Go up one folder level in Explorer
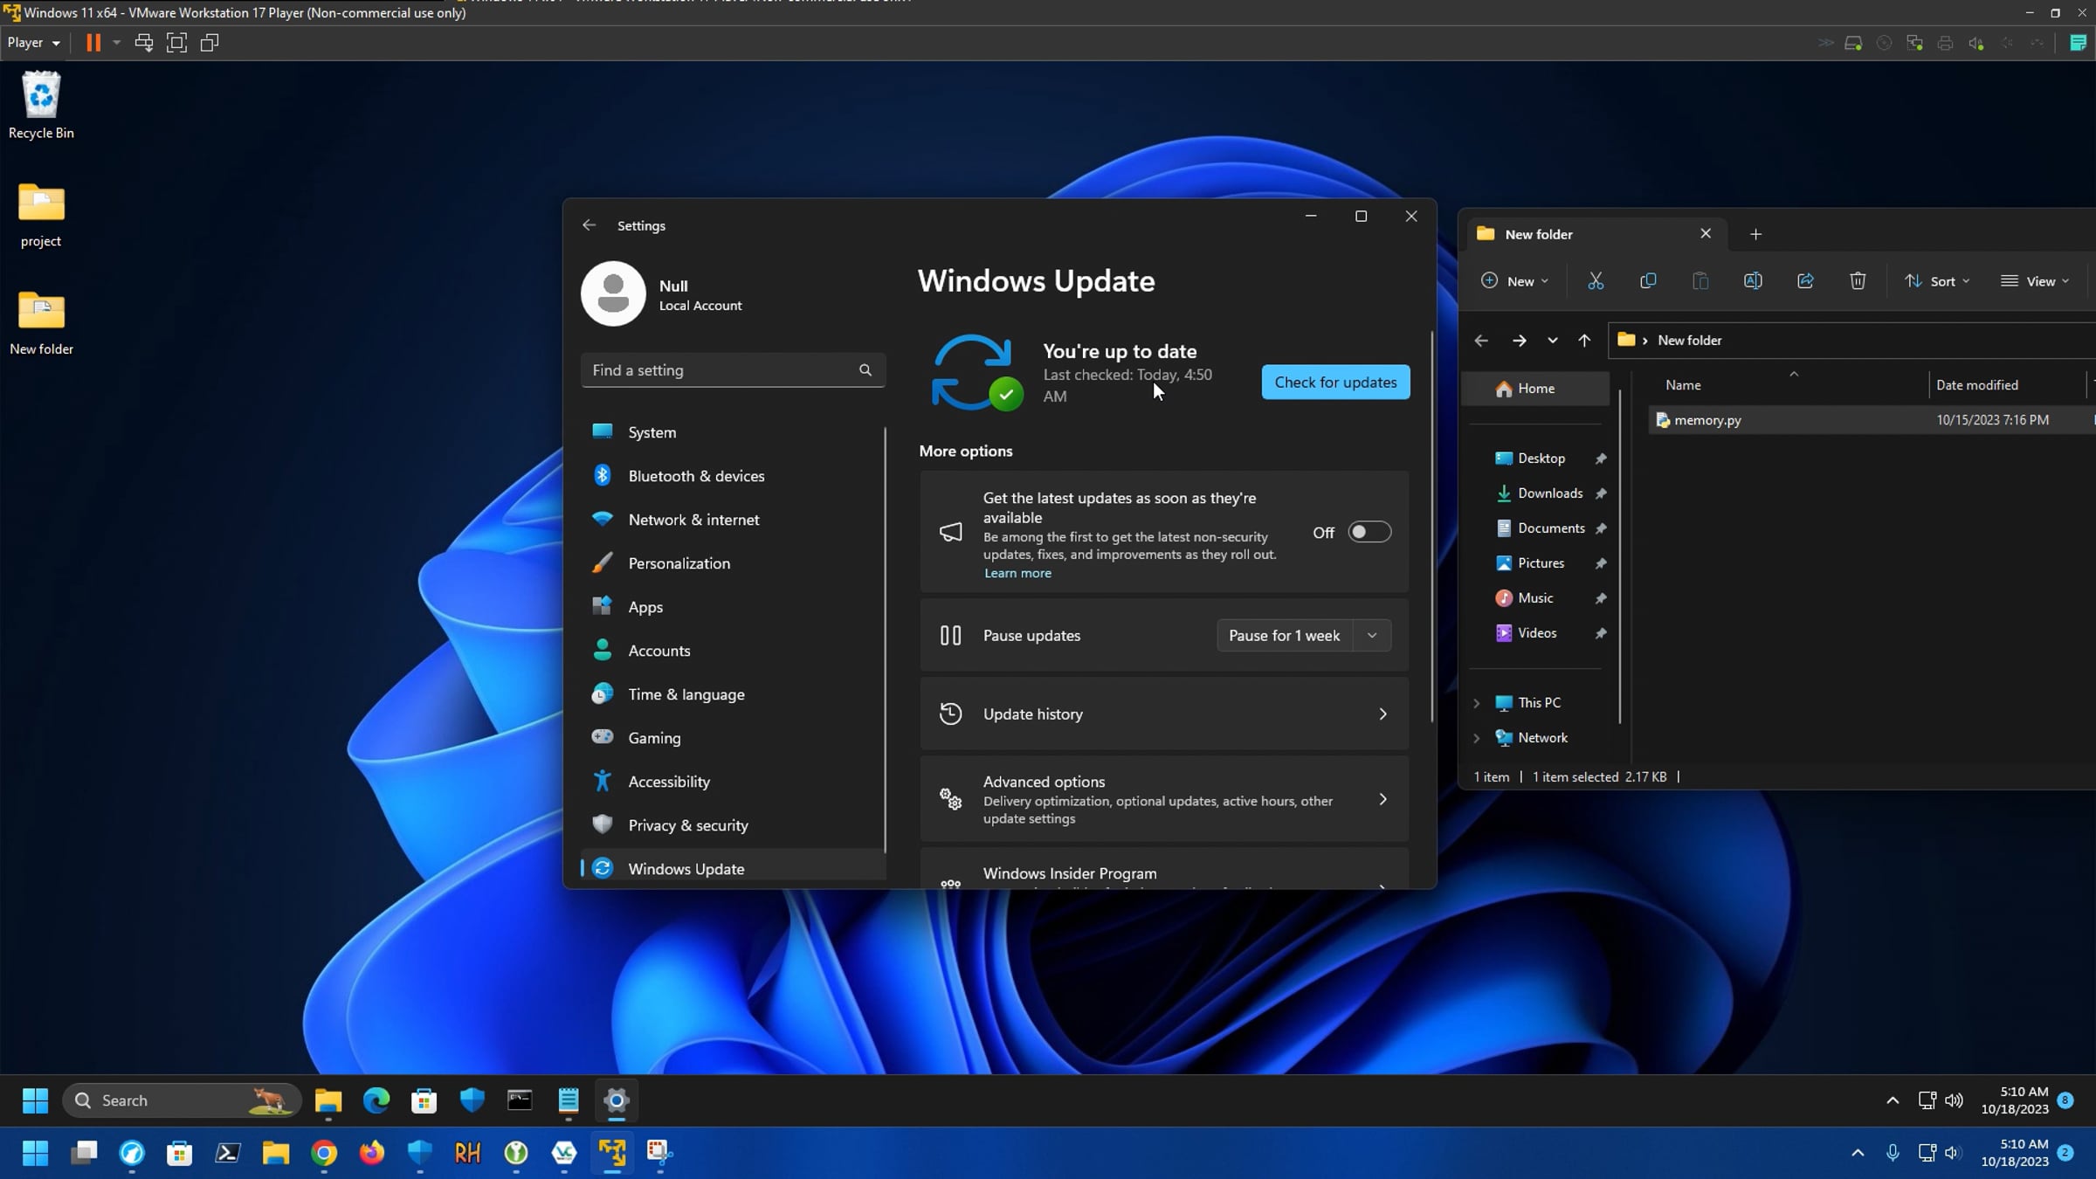Image resolution: width=2096 pixels, height=1179 pixels. [x=1584, y=341]
